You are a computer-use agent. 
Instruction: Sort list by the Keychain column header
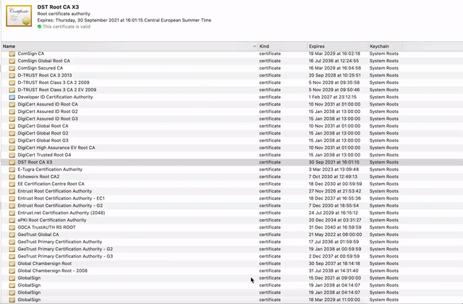386,46
